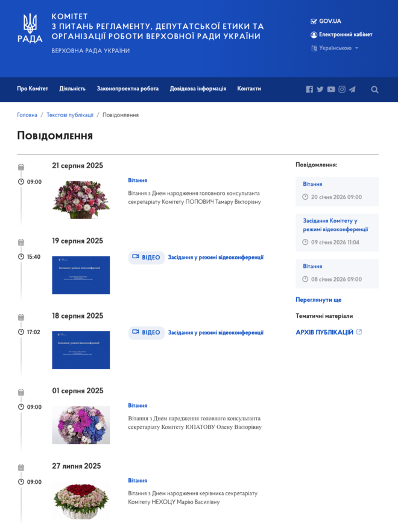Open ВІДЕО badge for 19 серпня meeting

[146, 258]
